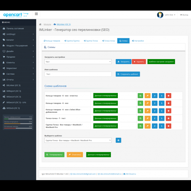Image resolution: width=191 pixels, height=191 pixels.
Task: Open the 'Загрузить настройки' dropdown
Action: tap(78, 62)
